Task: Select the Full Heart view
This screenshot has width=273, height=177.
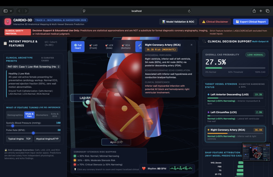Action: tap(78, 47)
